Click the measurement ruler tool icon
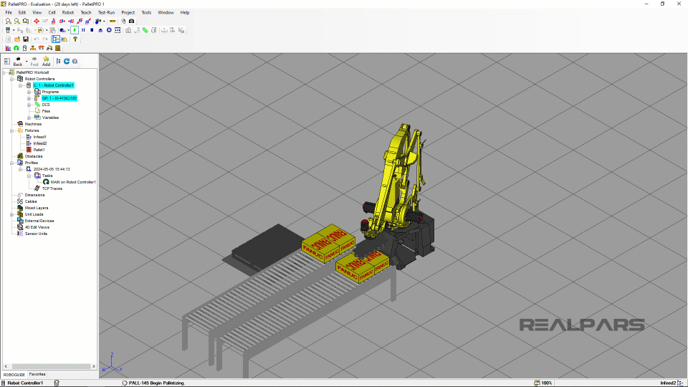 coord(113,21)
